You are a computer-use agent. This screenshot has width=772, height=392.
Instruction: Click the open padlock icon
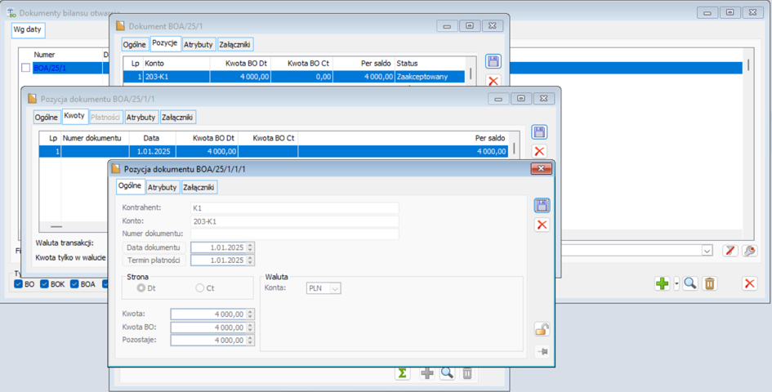click(x=542, y=329)
